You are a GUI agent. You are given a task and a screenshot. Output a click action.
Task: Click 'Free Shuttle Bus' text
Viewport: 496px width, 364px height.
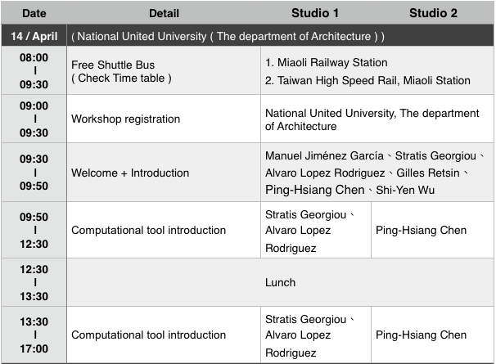[113, 65]
